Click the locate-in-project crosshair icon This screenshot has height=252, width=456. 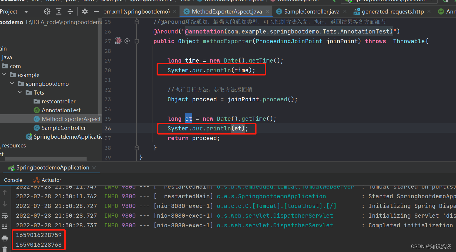[47, 11]
